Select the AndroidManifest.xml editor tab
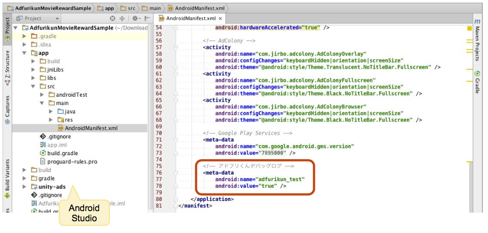Image resolution: width=488 pixels, height=233 pixels. [x=188, y=18]
